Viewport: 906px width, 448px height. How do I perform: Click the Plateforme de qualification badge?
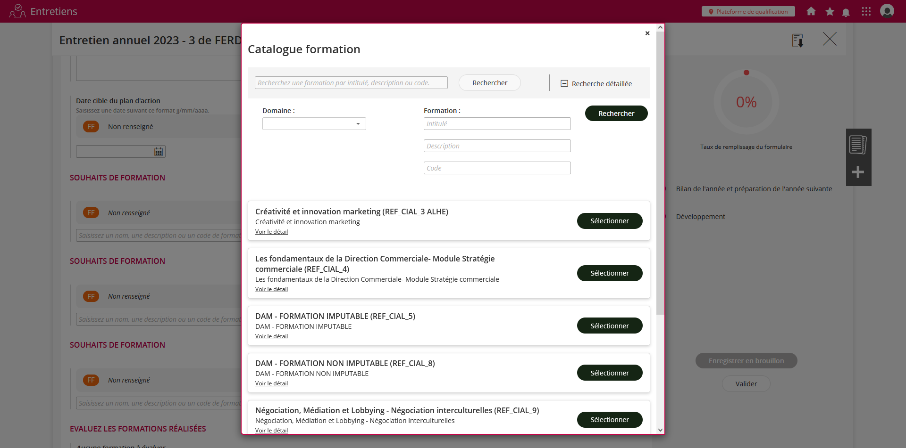[x=748, y=11]
